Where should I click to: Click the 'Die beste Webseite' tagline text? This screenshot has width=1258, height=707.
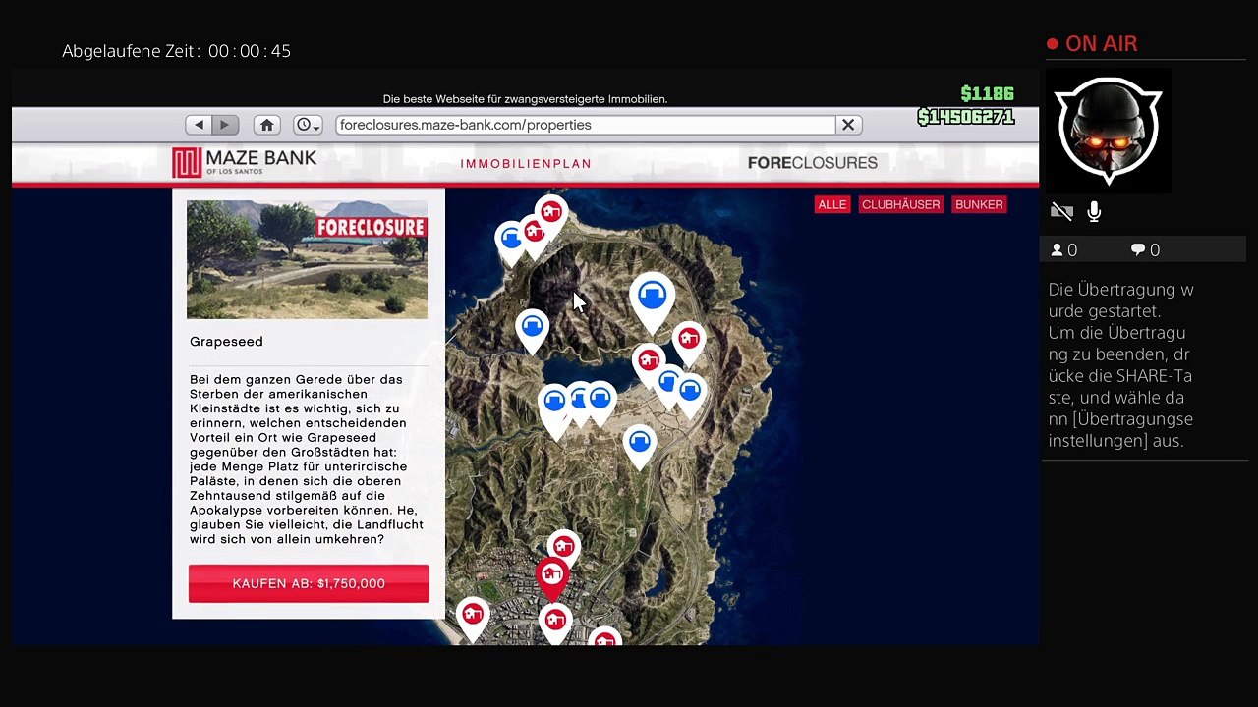[525, 99]
